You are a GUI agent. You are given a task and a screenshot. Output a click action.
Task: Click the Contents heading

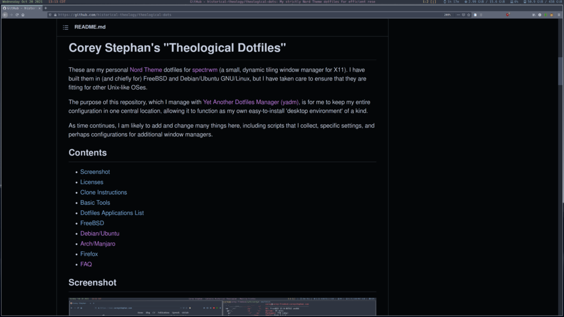point(88,153)
